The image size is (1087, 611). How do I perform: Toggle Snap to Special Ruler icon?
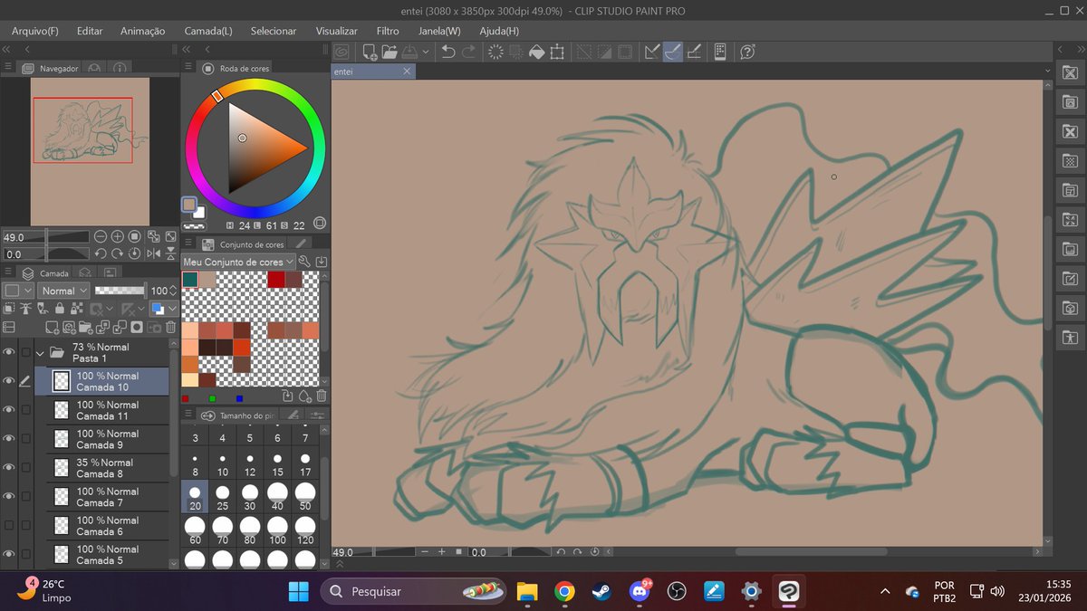tap(673, 52)
